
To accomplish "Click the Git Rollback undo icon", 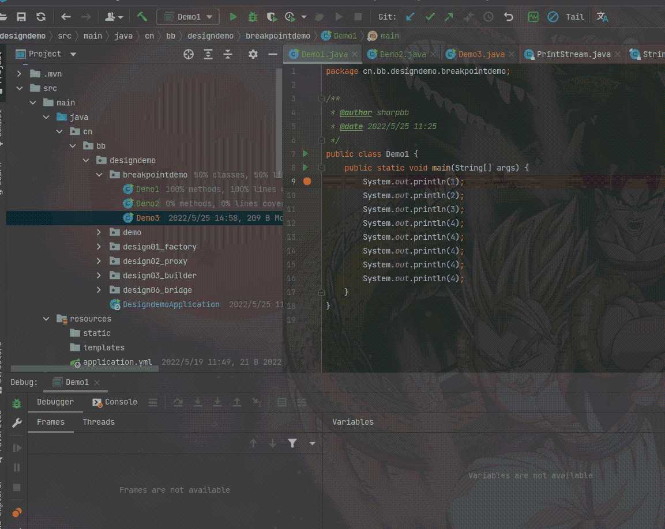I will coord(508,17).
